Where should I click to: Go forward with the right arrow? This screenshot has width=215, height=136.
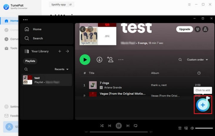pos(90,29)
